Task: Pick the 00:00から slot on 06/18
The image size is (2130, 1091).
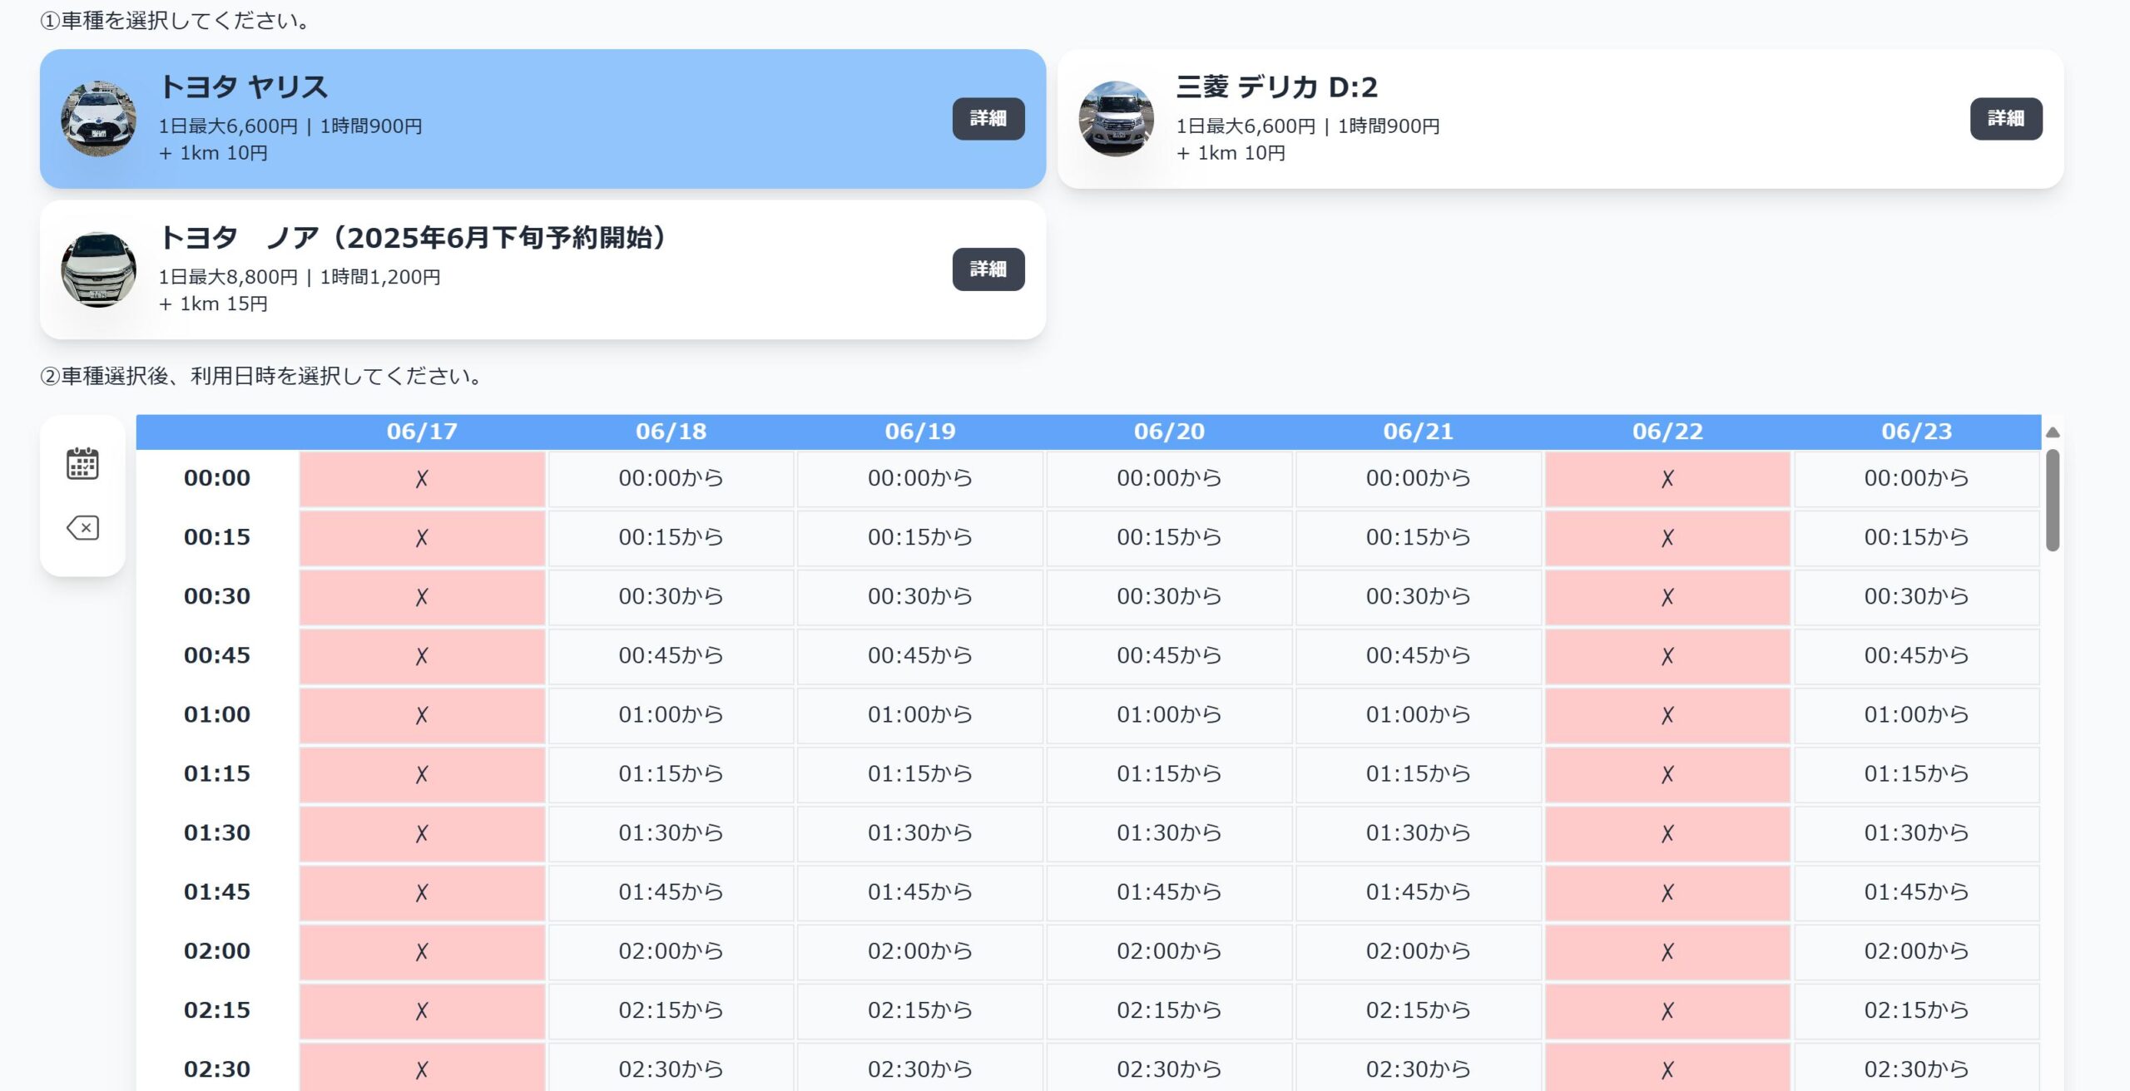Action: pos(671,478)
